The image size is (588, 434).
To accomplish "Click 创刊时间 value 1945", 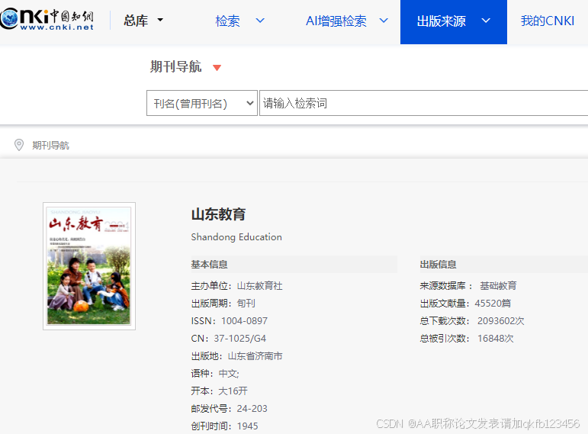I will point(248,426).
